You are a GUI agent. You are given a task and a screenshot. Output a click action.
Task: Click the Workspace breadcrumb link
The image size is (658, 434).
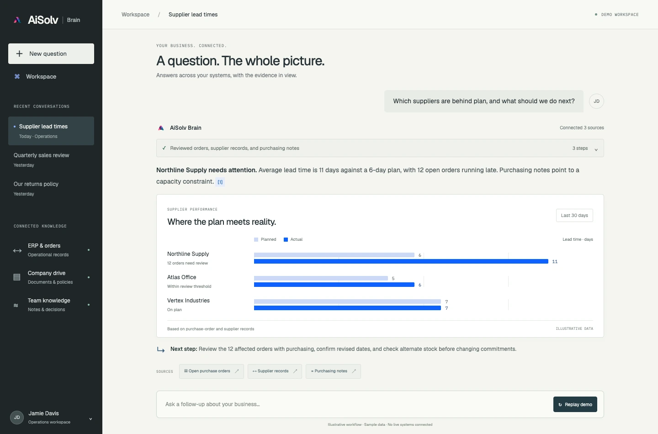point(136,15)
